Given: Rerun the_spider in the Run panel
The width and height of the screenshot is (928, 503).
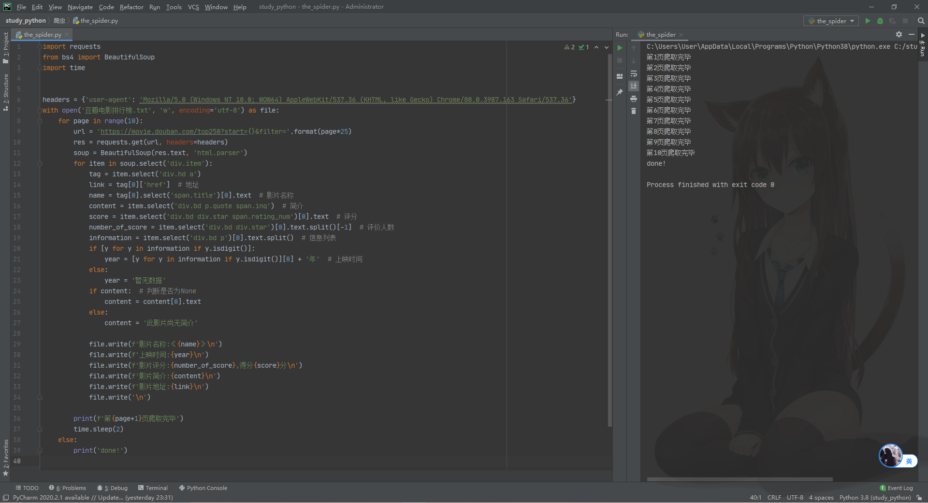Looking at the screenshot, I should coord(620,48).
